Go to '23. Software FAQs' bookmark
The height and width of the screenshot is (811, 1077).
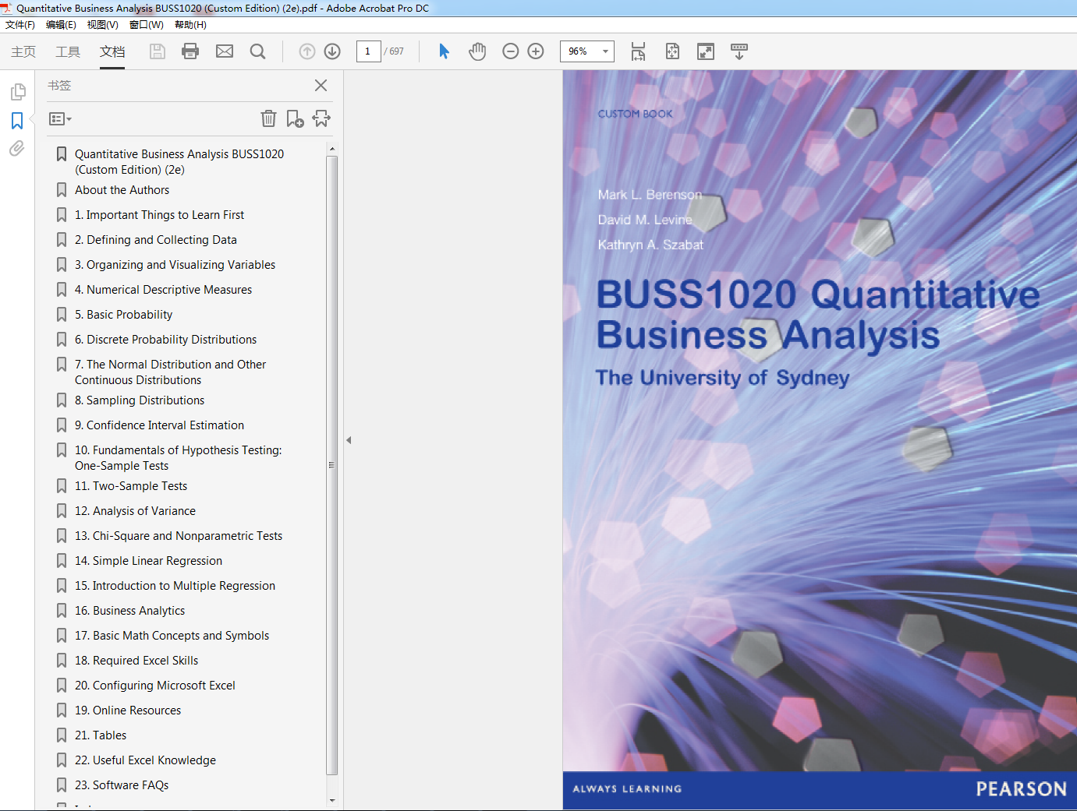(x=122, y=785)
